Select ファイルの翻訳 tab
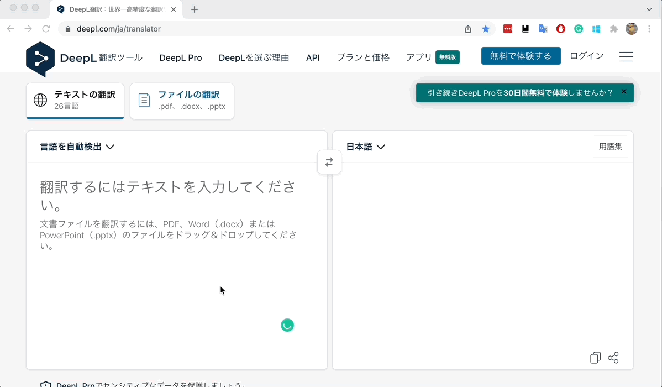The height and width of the screenshot is (387, 662). point(182,101)
